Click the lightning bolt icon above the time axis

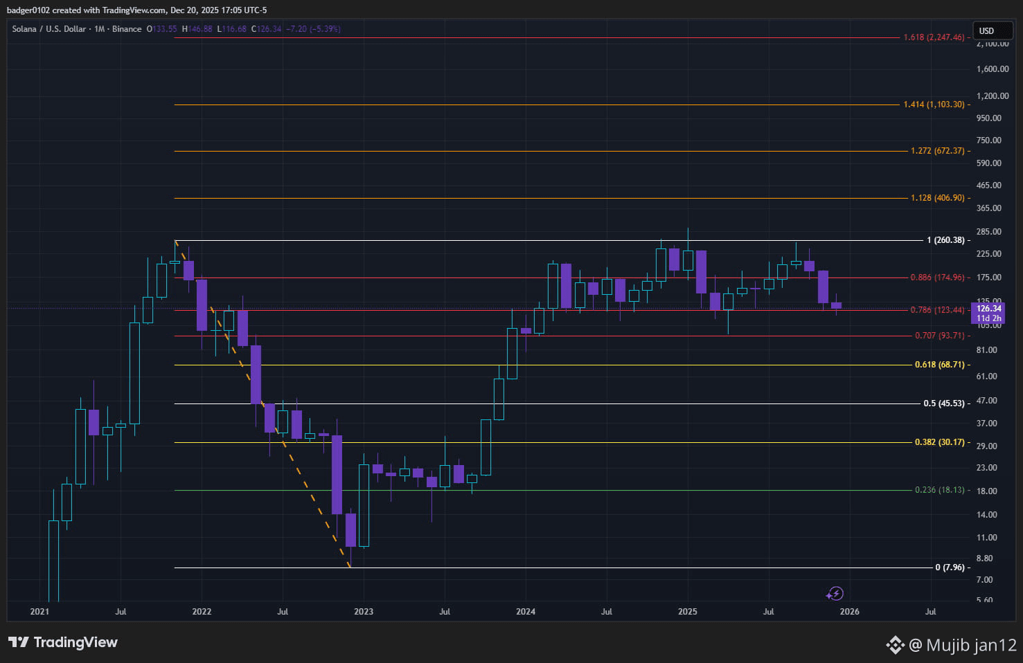pos(835,593)
